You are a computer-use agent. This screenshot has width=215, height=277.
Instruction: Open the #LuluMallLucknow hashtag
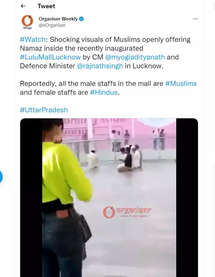(x=50, y=57)
